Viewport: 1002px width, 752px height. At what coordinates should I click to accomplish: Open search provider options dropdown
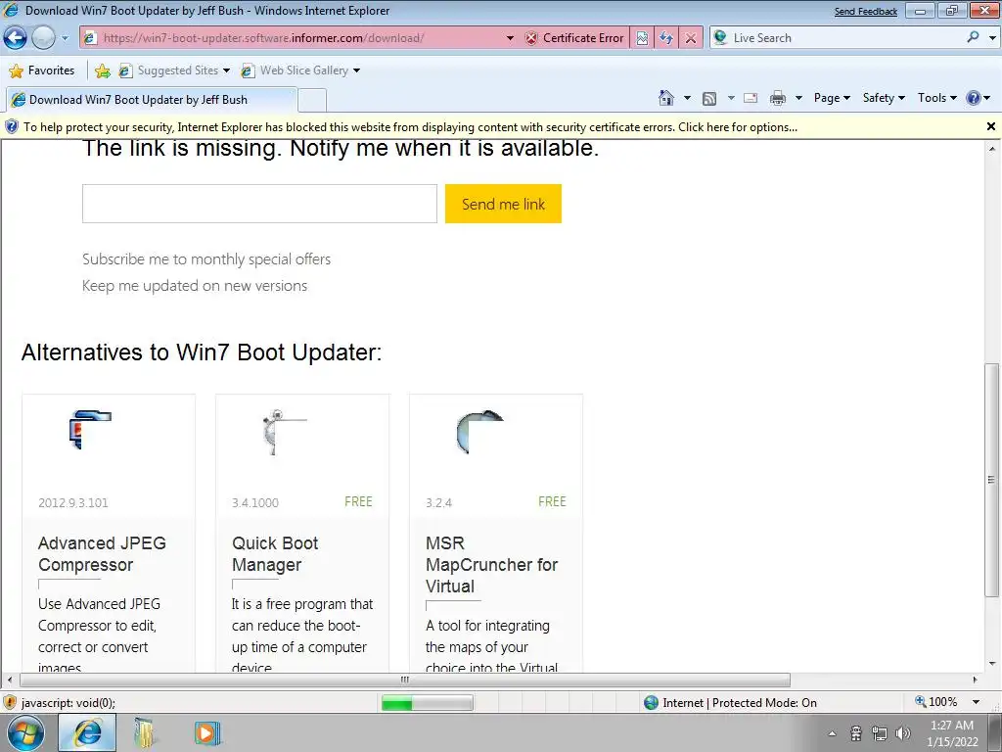coord(992,38)
